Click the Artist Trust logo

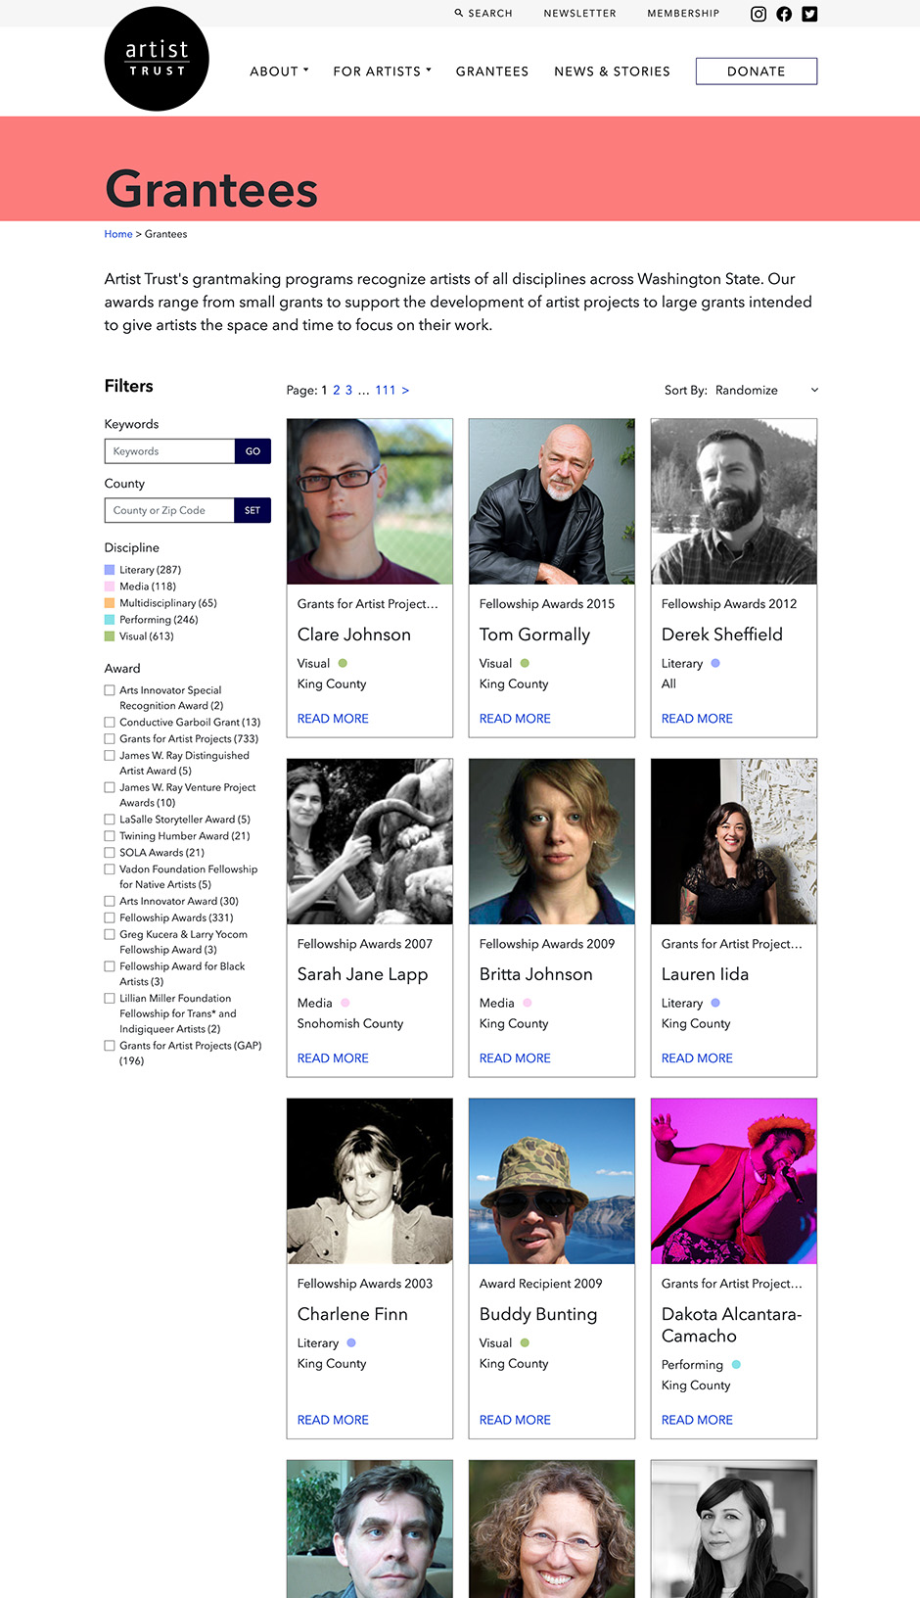[x=157, y=59]
